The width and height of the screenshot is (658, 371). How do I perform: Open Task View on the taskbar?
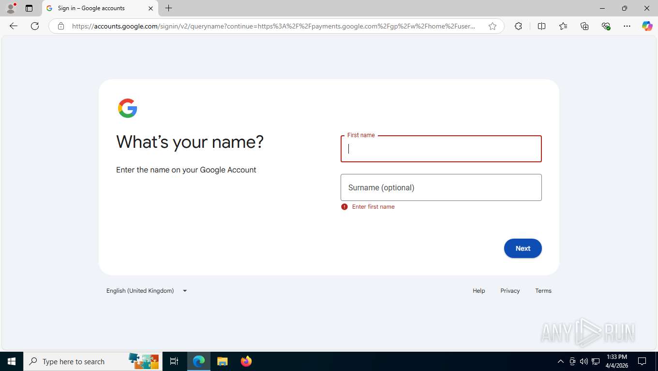pyautogui.click(x=174, y=361)
